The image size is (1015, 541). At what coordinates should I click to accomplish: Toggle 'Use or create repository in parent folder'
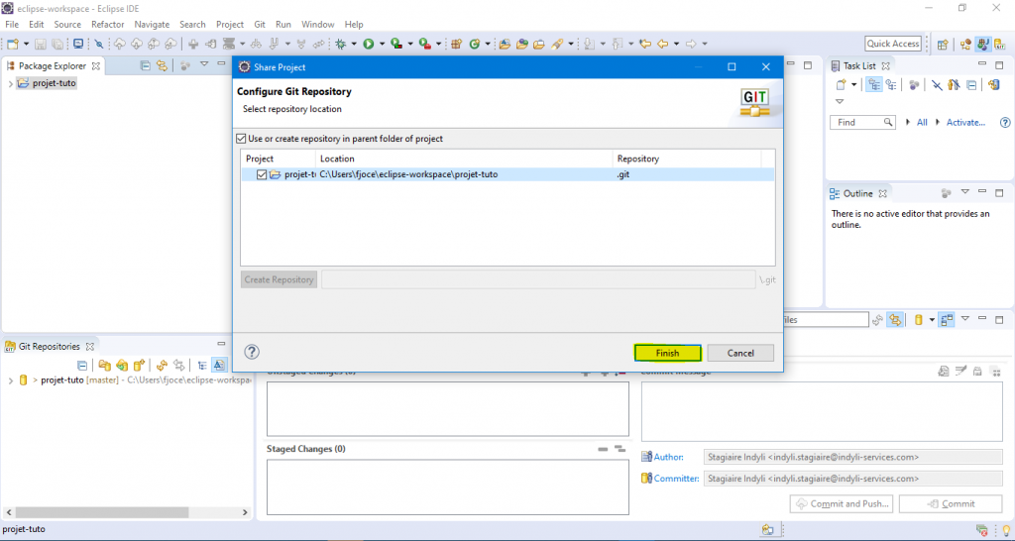coord(241,139)
